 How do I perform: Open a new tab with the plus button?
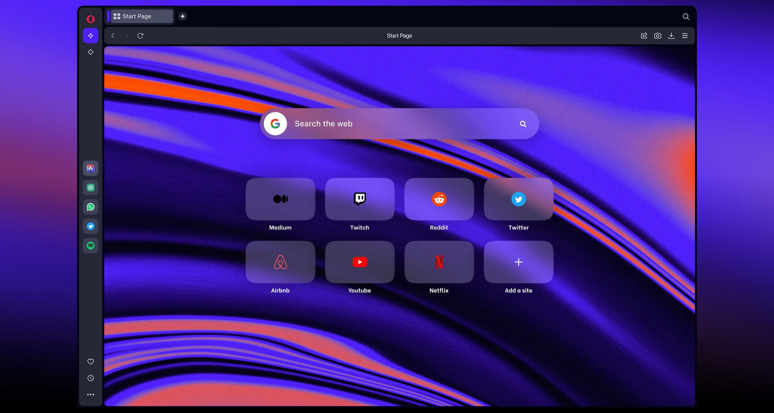183,16
